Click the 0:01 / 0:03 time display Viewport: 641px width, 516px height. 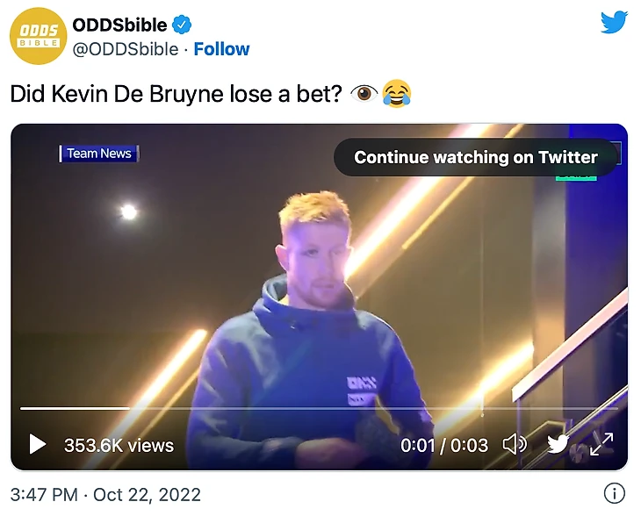click(x=443, y=445)
